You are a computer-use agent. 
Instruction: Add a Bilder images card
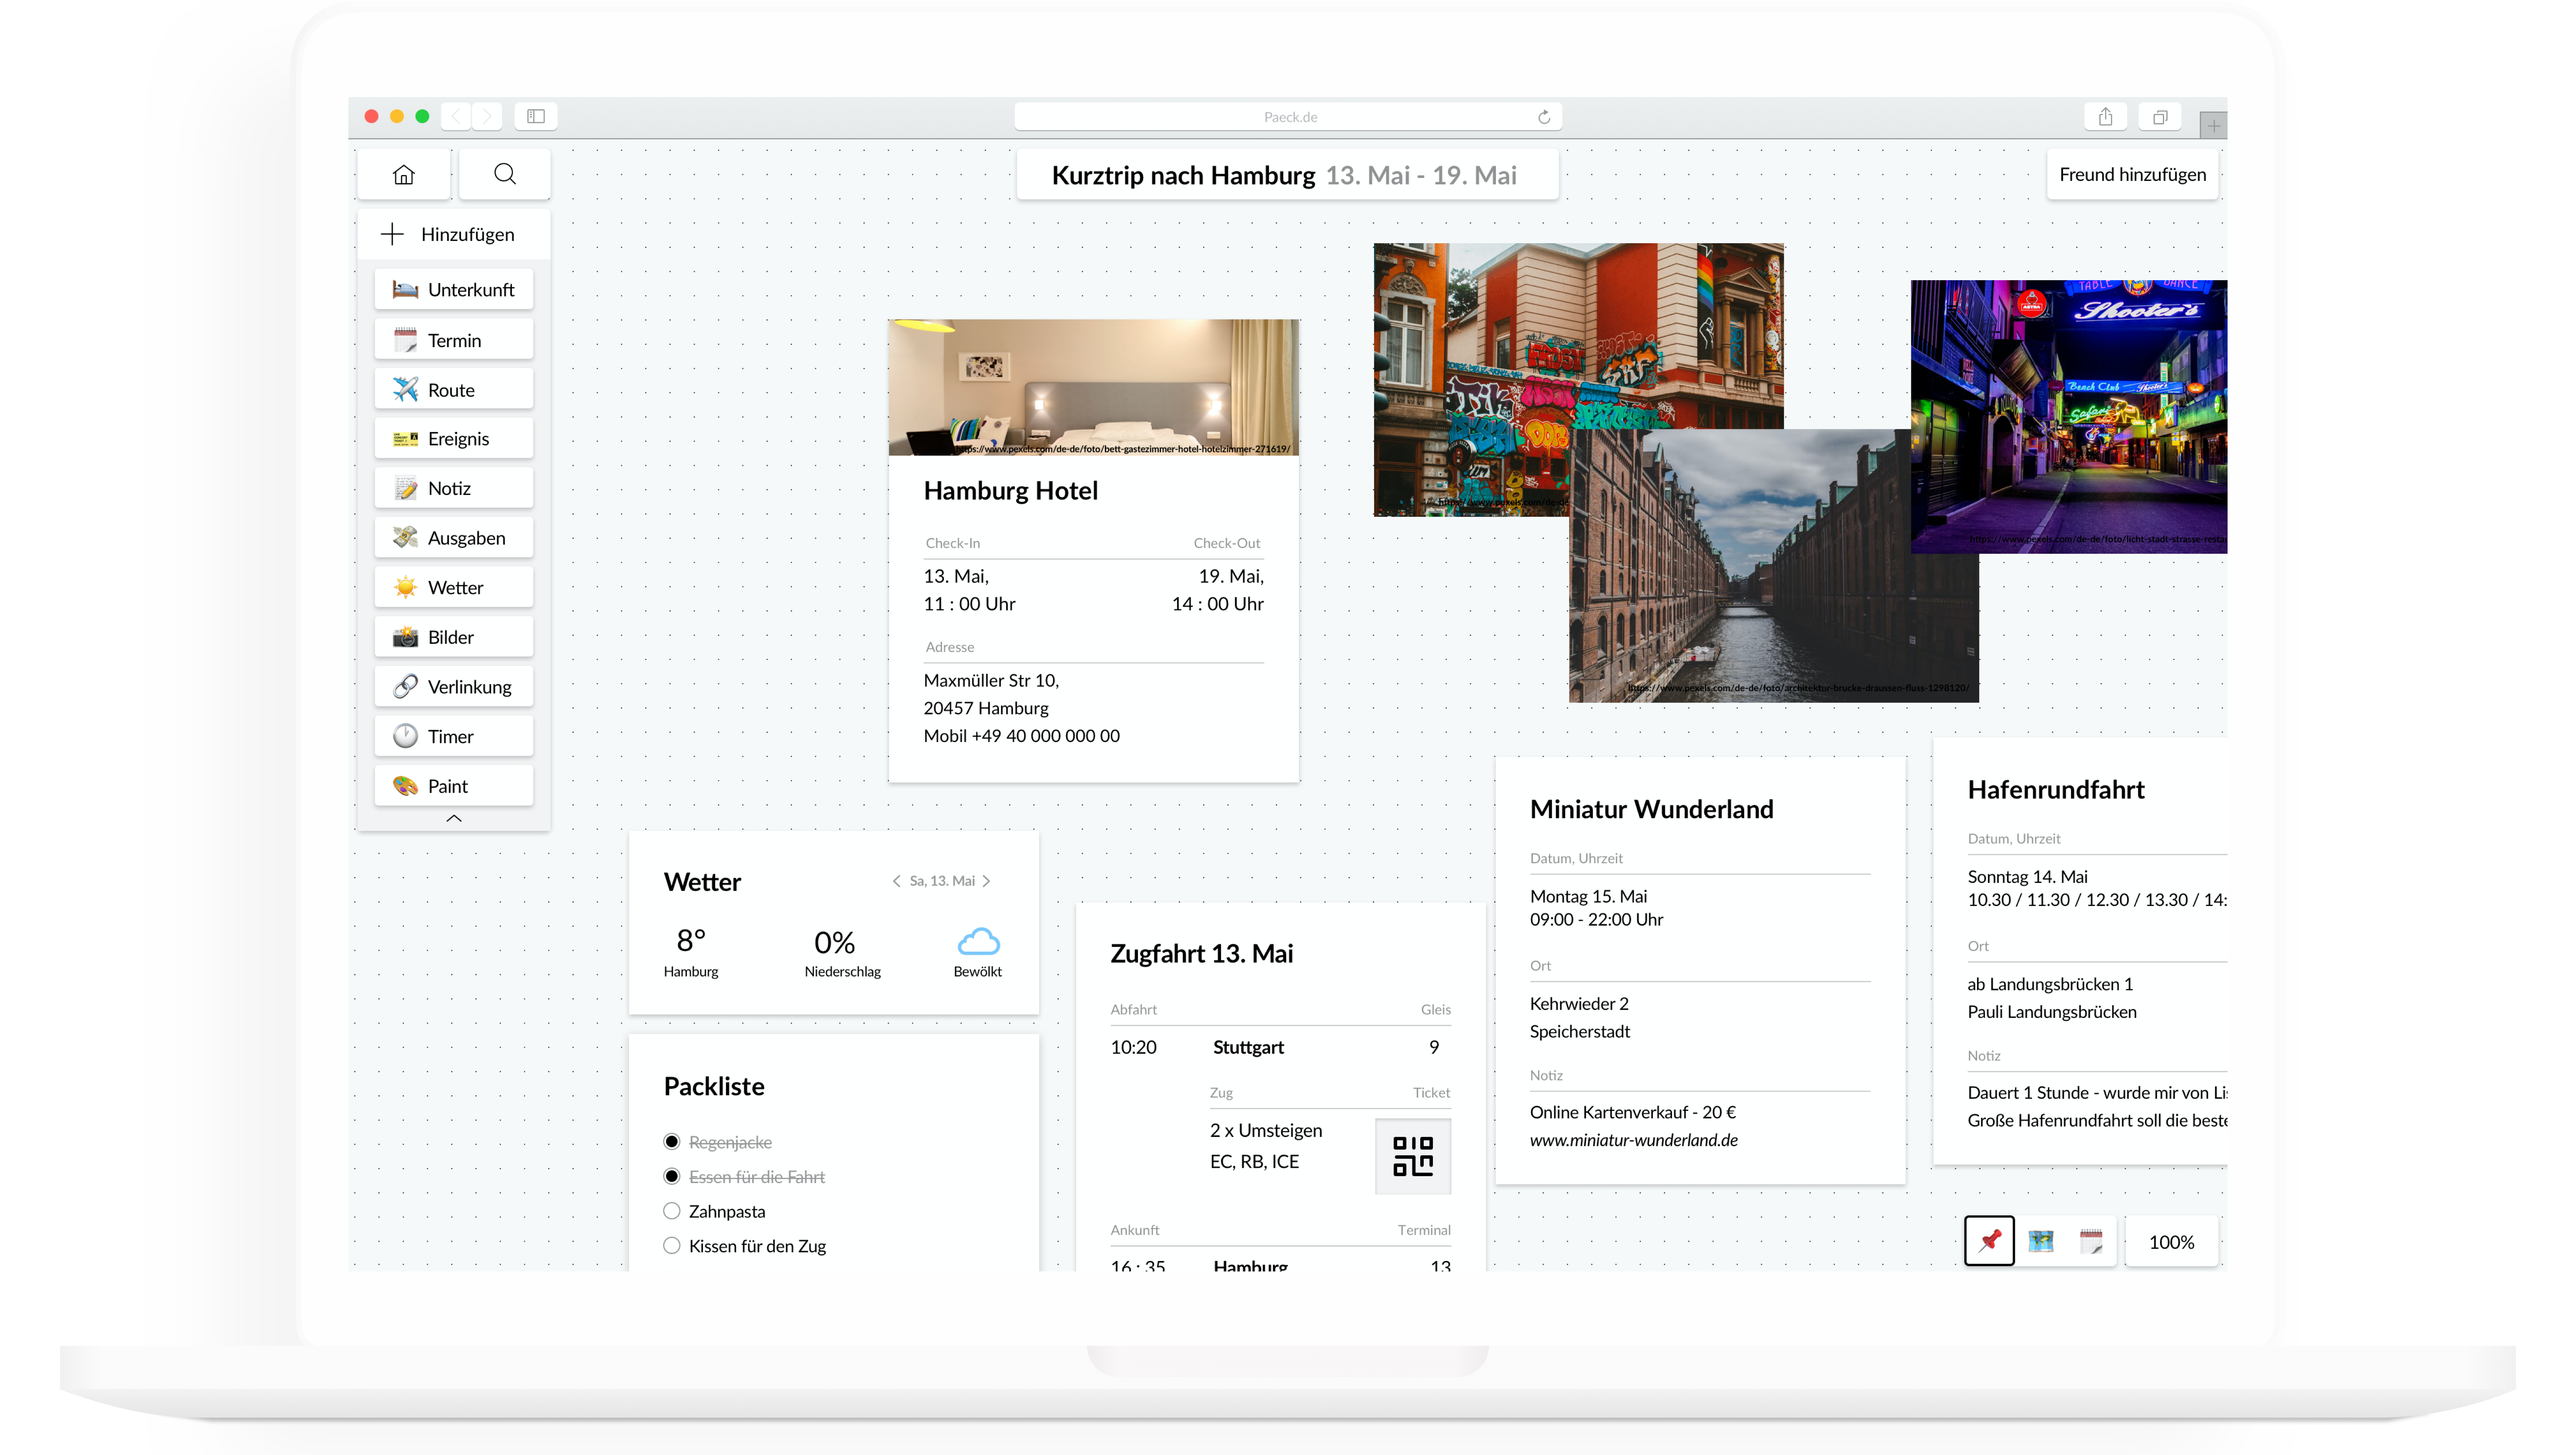pyautogui.click(x=454, y=637)
